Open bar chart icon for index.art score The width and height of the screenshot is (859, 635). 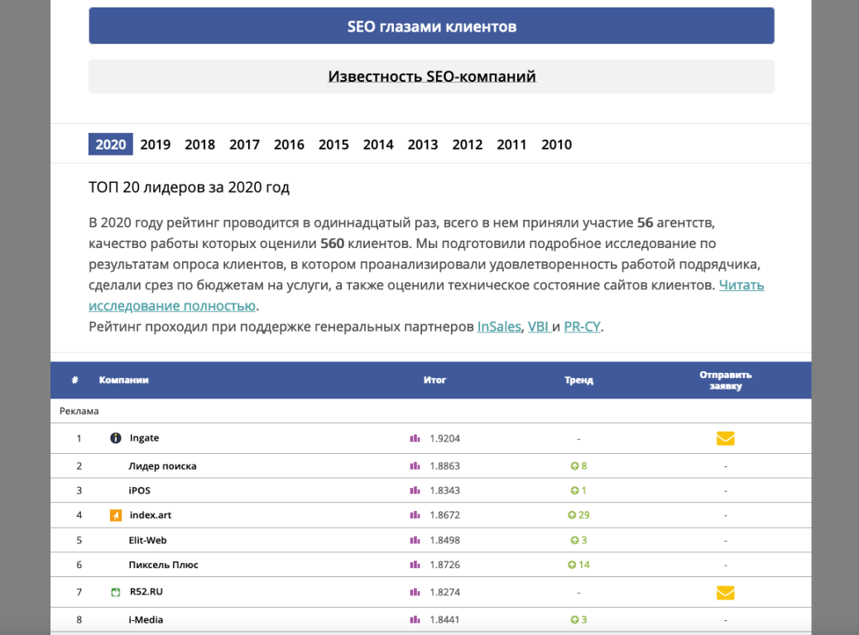pyautogui.click(x=415, y=515)
